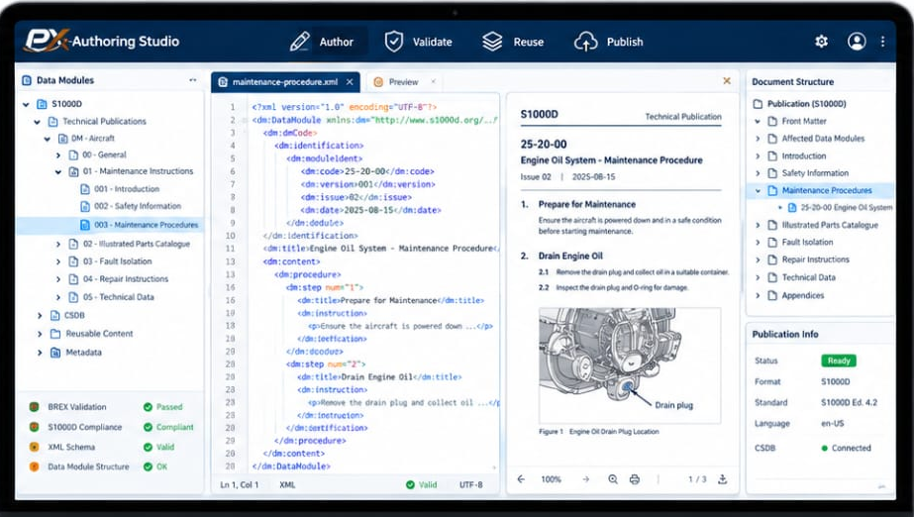Click Data Module Structure status icon
The height and width of the screenshot is (517, 914).
[x=34, y=466]
